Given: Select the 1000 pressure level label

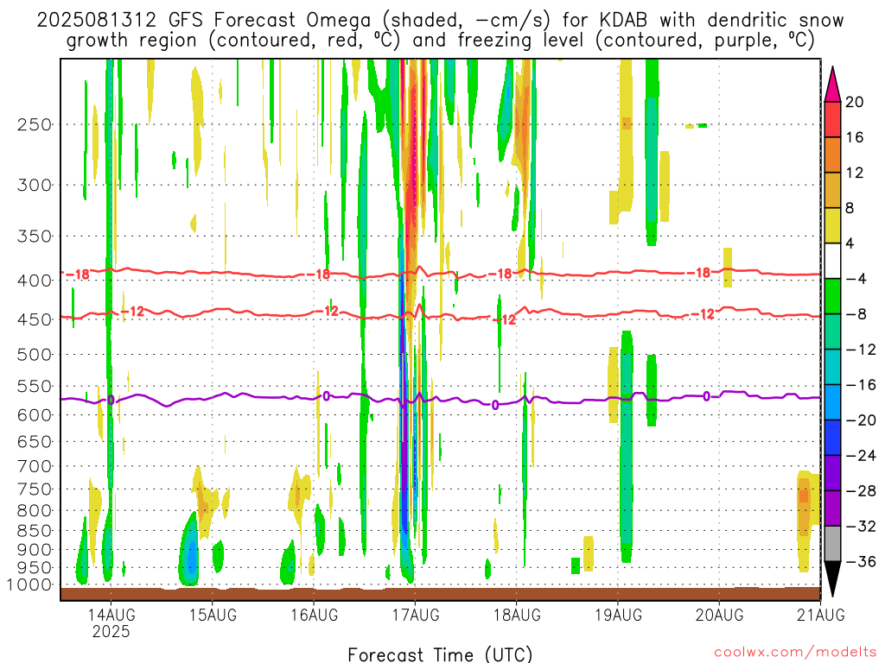Looking at the screenshot, I should pyautogui.click(x=30, y=585).
